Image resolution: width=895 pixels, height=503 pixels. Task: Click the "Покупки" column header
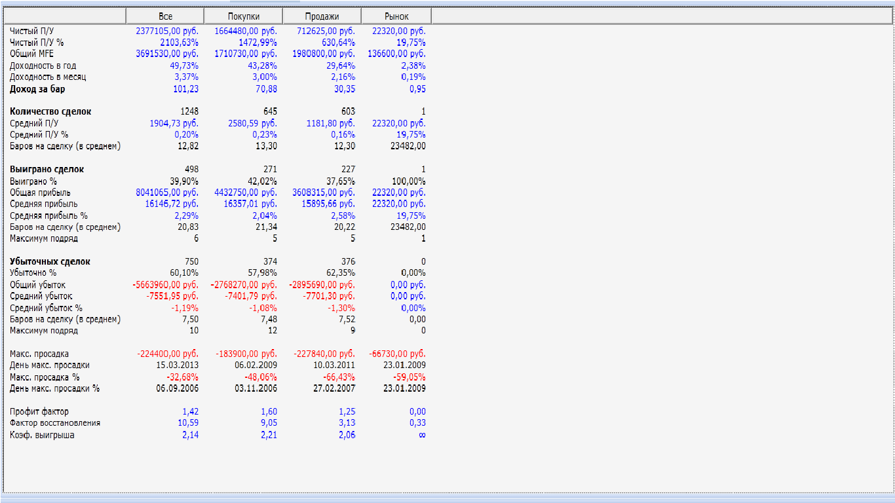244,16
